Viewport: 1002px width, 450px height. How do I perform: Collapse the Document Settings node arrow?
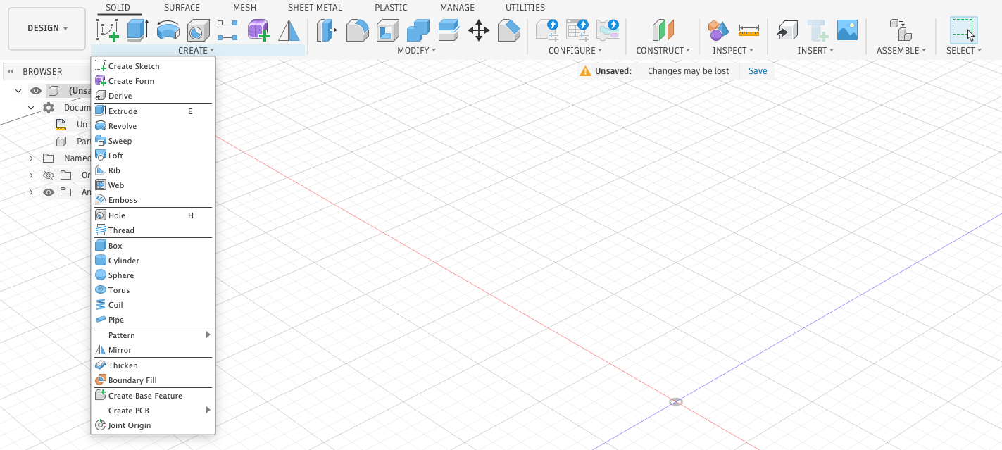coord(31,108)
